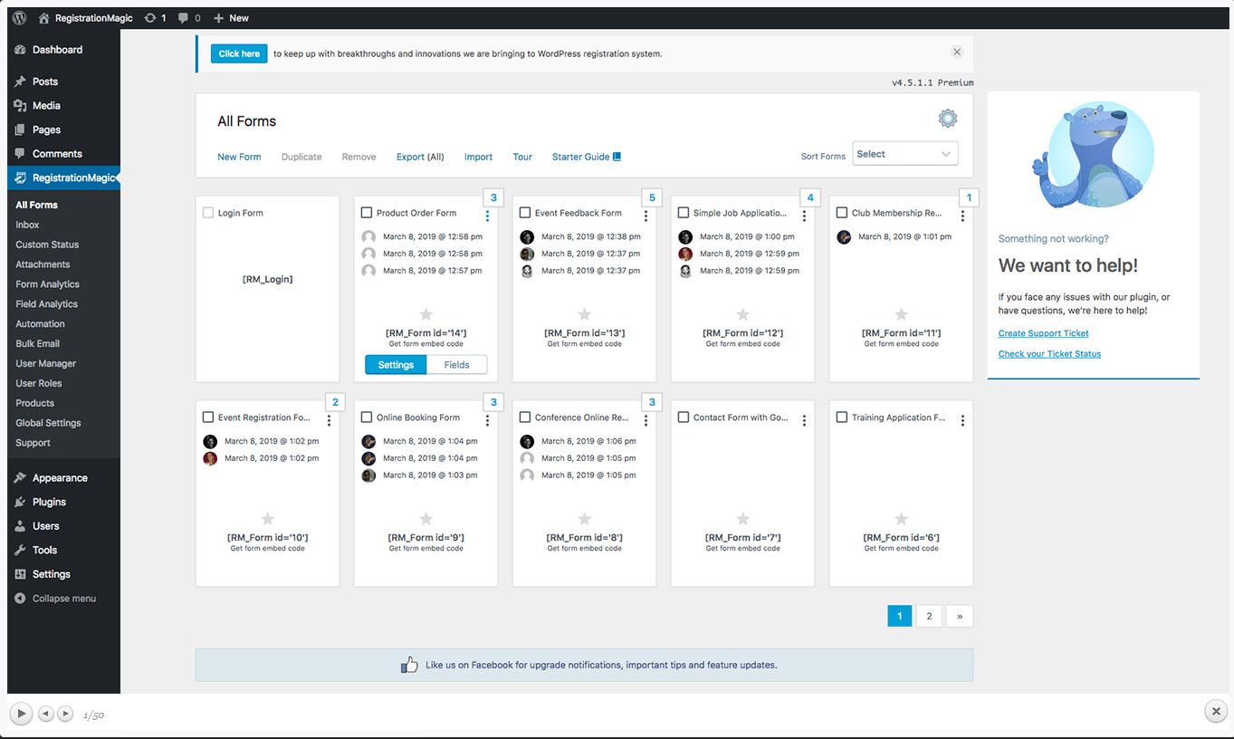Open Settings on the Product Order Form card

[x=396, y=365]
